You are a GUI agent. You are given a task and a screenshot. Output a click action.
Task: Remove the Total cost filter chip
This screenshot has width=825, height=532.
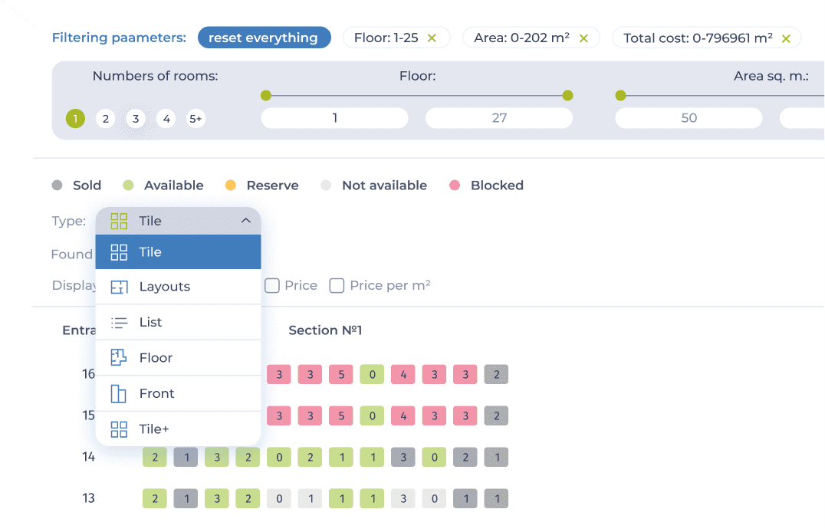click(x=786, y=38)
